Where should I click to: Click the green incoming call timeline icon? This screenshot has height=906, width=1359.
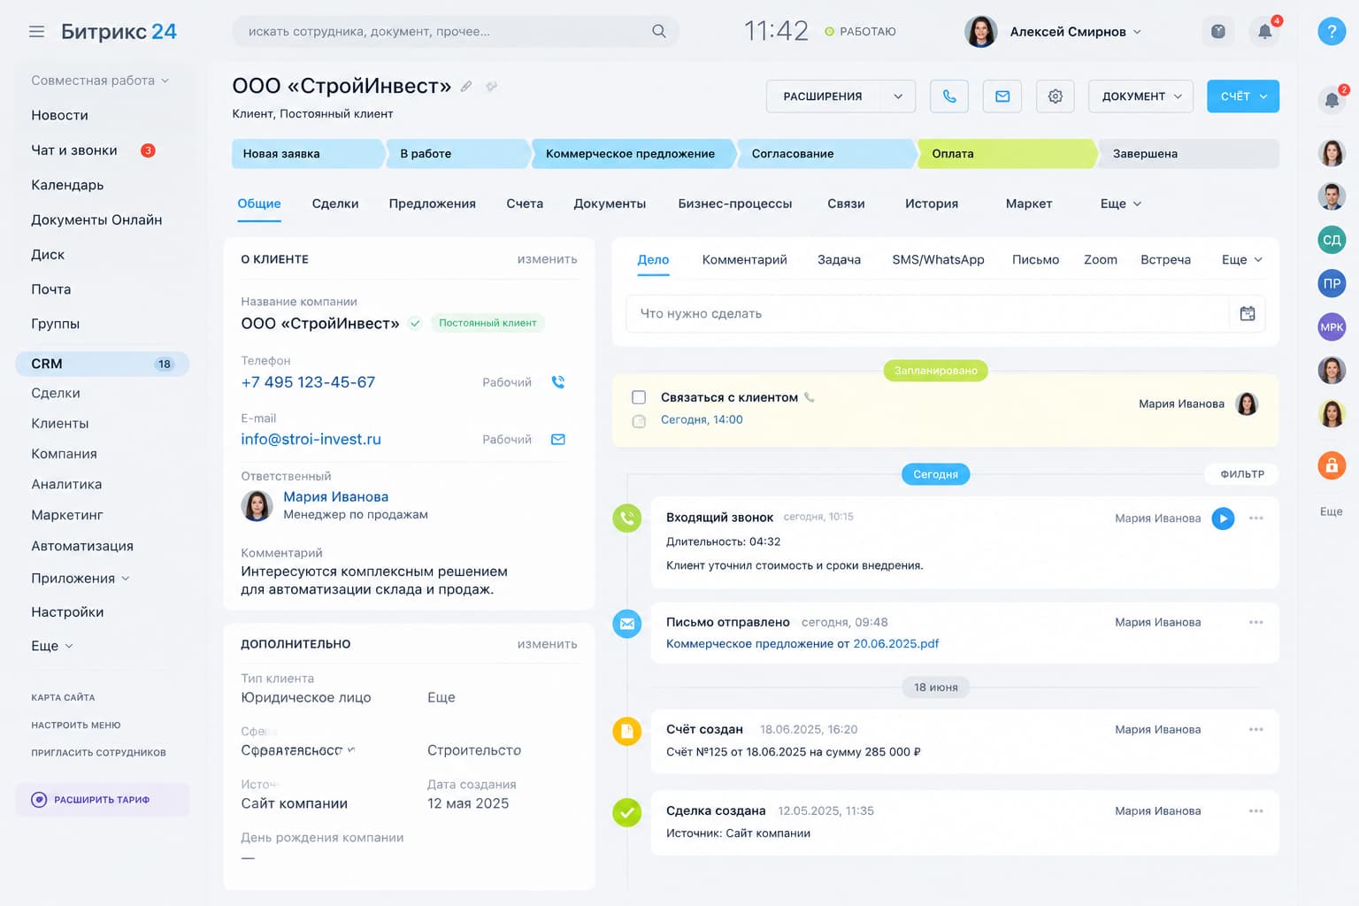click(x=627, y=518)
